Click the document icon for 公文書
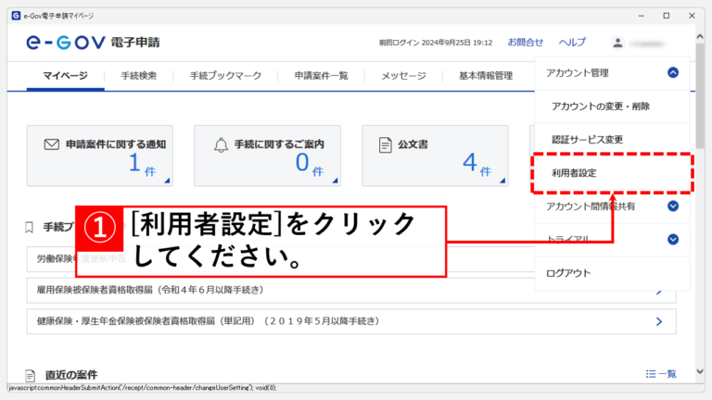Viewport: 712px width, 400px height. coord(385,144)
